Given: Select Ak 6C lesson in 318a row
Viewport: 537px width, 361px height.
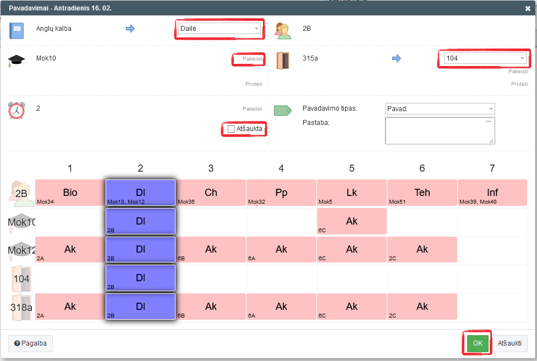Looking at the screenshot, I should point(352,307).
